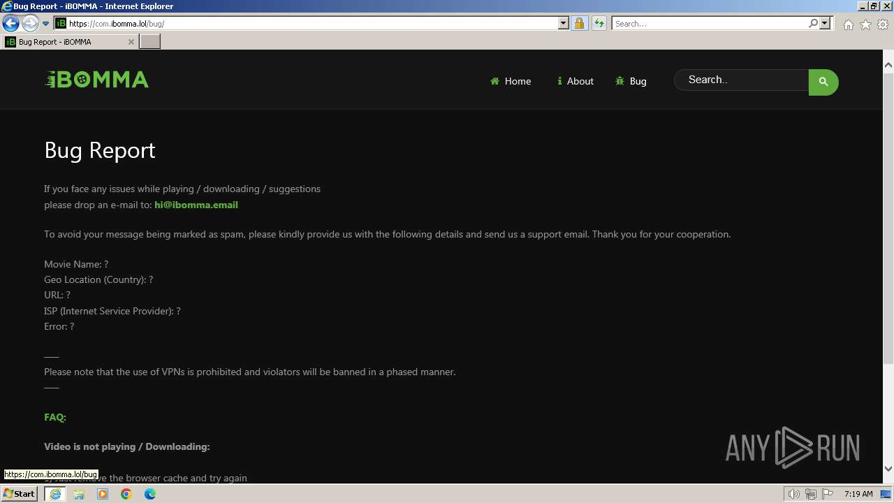Expand the address bar autocomplete dropdown
This screenshot has width=894, height=503.
coord(564,23)
